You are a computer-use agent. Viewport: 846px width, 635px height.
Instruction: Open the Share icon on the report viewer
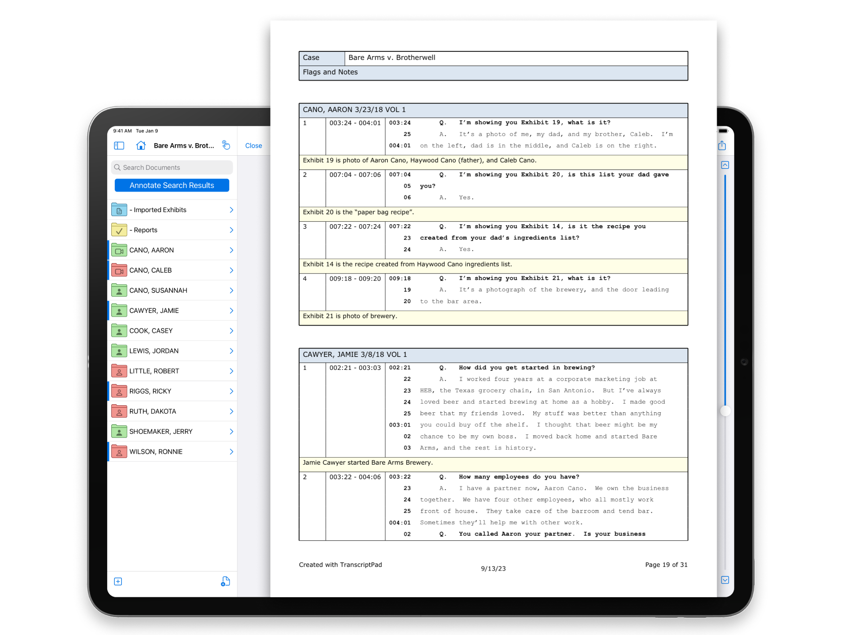(722, 145)
